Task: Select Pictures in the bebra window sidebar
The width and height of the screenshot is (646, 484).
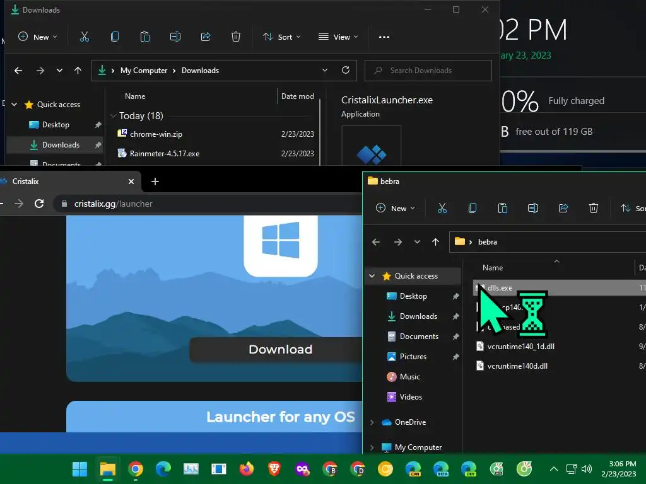Action: coord(413,357)
